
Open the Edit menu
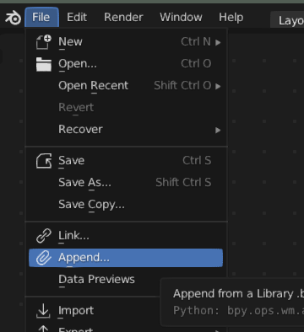(x=77, y=17)
